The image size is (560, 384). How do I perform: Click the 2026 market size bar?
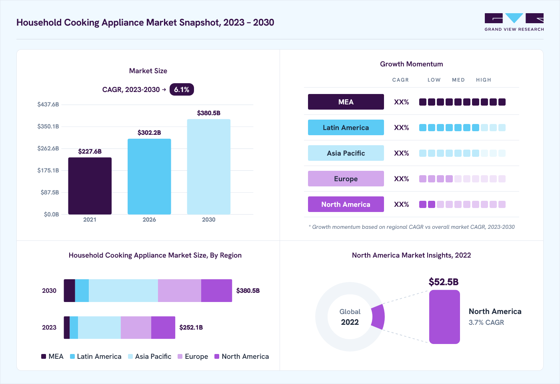[x=149, y=176]
